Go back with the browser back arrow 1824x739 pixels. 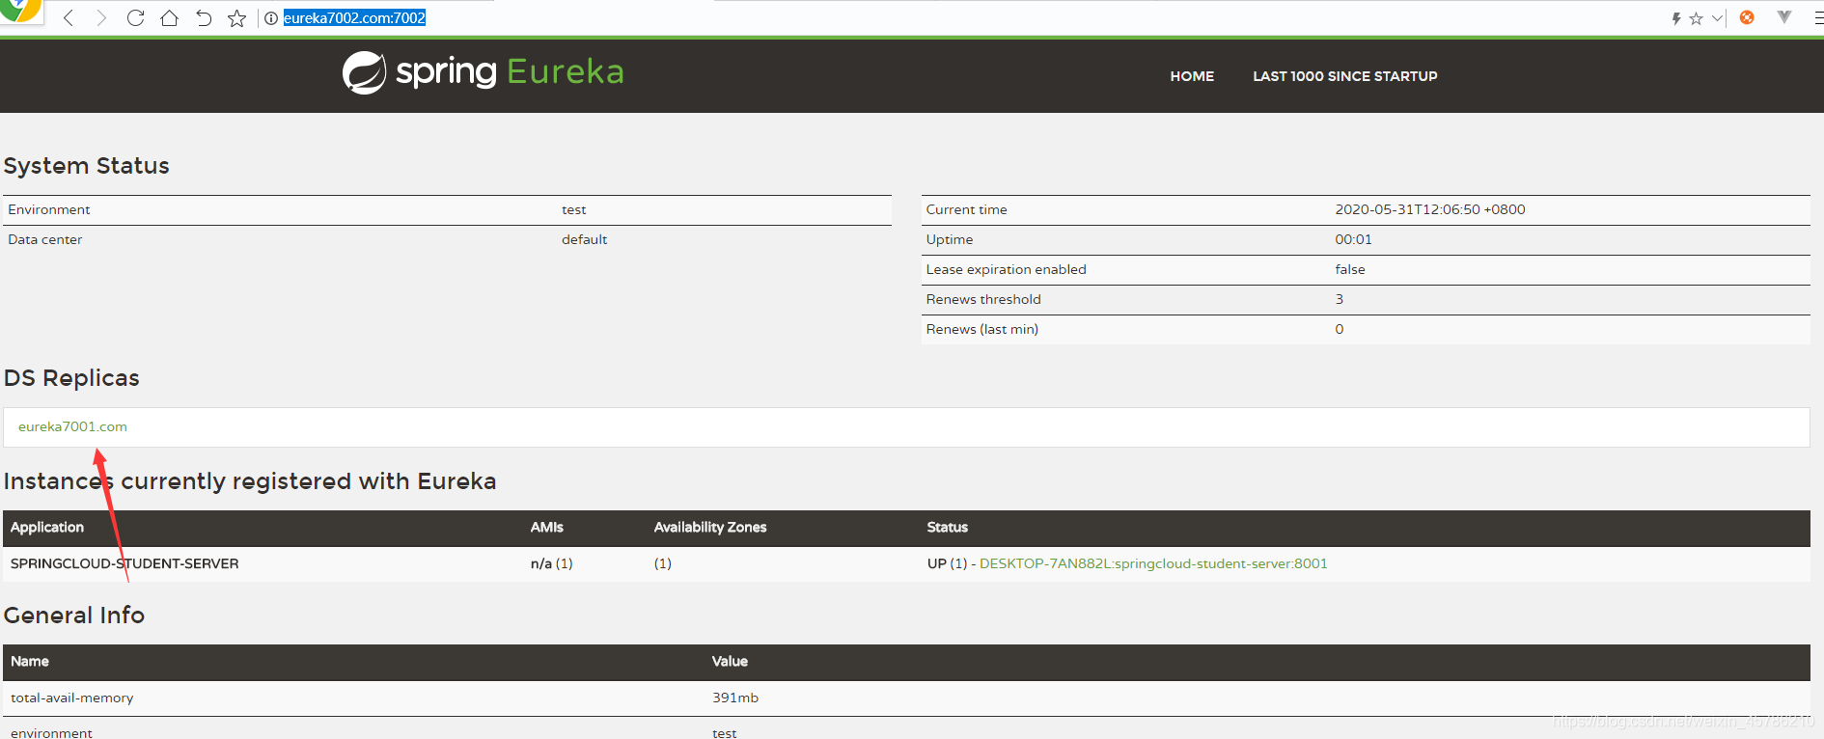pos(69,18)
